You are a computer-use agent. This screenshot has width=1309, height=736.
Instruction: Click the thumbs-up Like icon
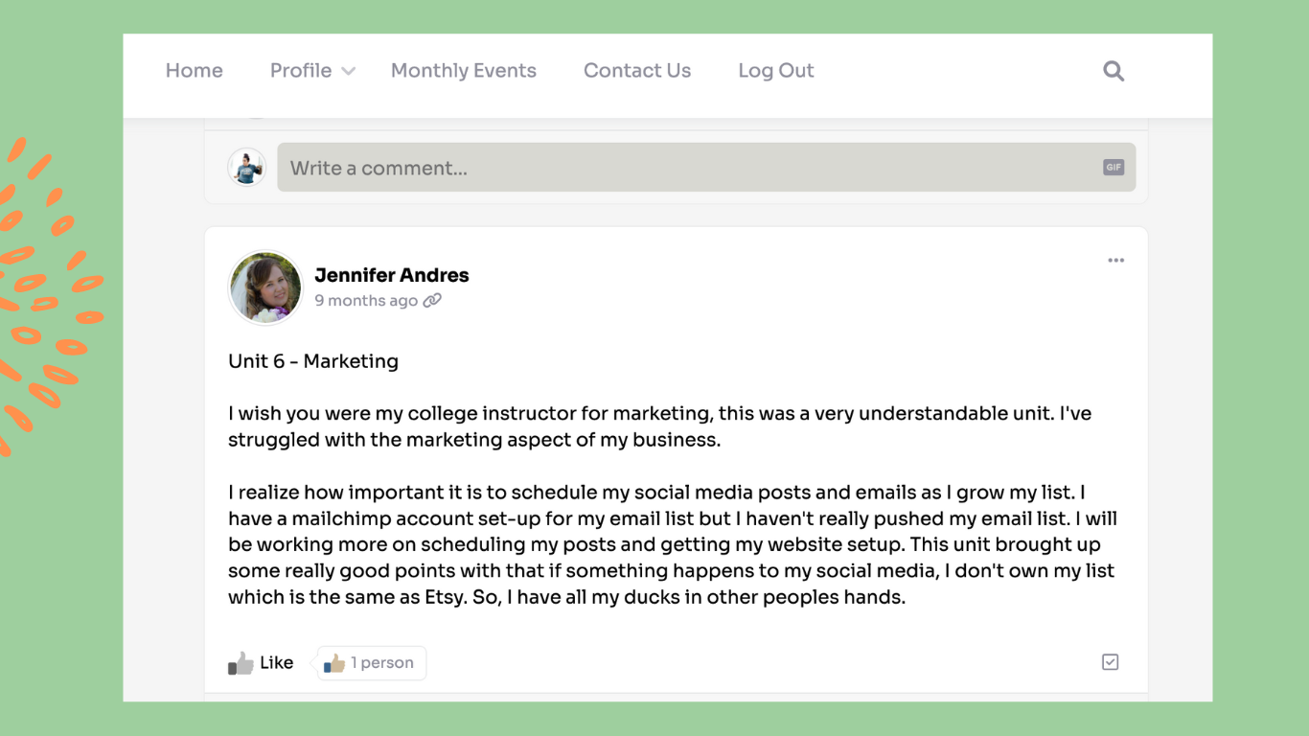coord(241,663)
